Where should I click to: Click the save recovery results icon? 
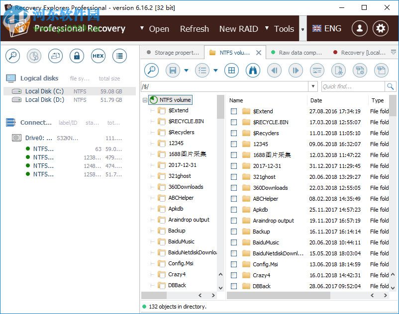172,70
